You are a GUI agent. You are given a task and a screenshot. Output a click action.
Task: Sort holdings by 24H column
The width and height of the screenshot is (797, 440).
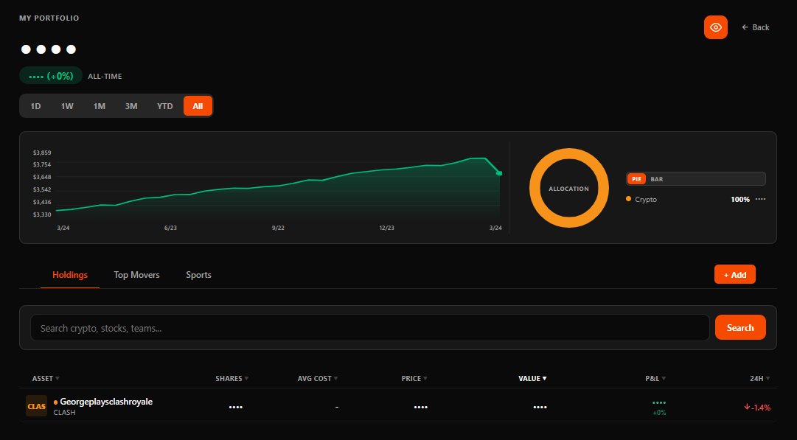760,379
